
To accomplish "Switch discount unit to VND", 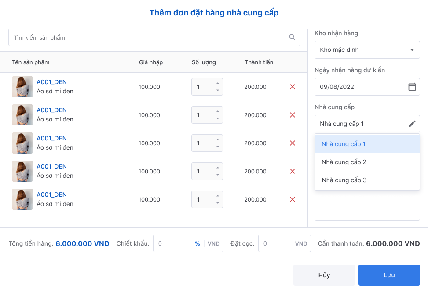I will pyautogui.click(x=213, y=244).
